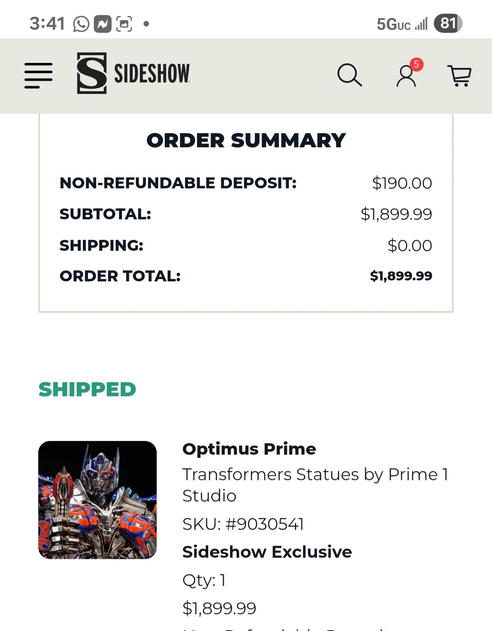Tap the Sideshow logo

(x=133, y=73)
